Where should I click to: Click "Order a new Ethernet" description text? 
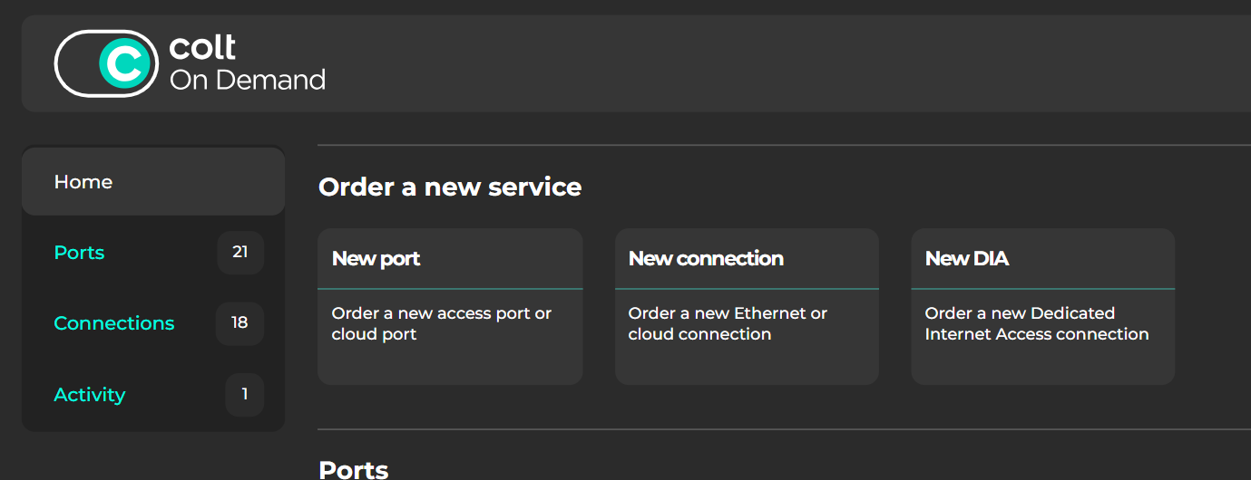[x=728, y=323]
